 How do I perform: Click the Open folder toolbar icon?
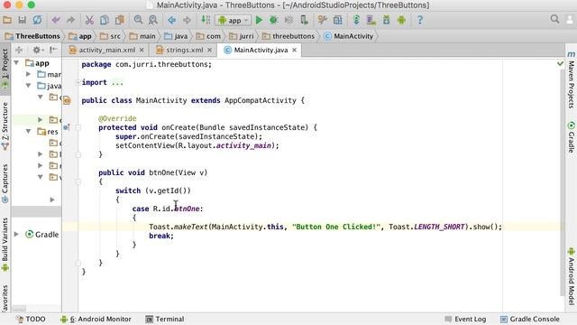(x=7, y=20)
